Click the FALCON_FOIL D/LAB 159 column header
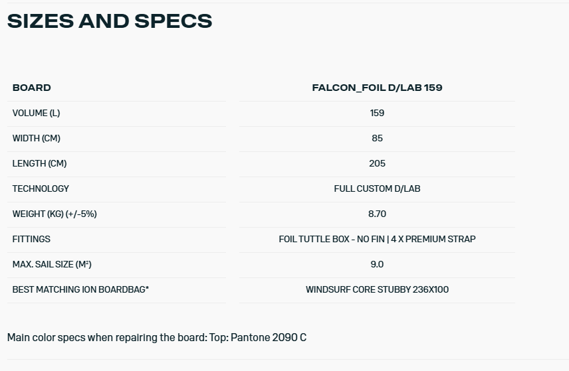This screenshot has height=371, width=569. tap(377, 88)
